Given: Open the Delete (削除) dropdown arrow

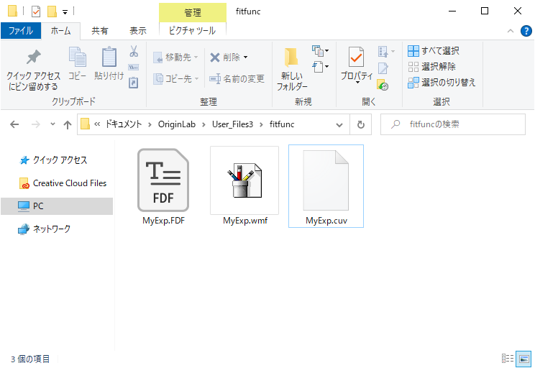Looking at the screenshot, I should click(246, 57).
